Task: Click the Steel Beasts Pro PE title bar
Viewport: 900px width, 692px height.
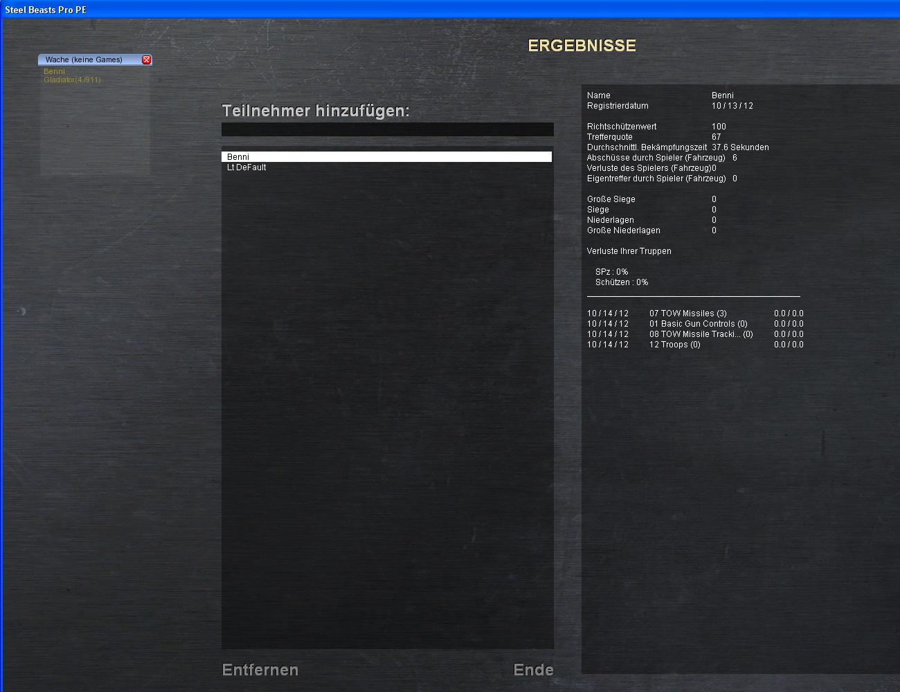Action: click(450, 10)
